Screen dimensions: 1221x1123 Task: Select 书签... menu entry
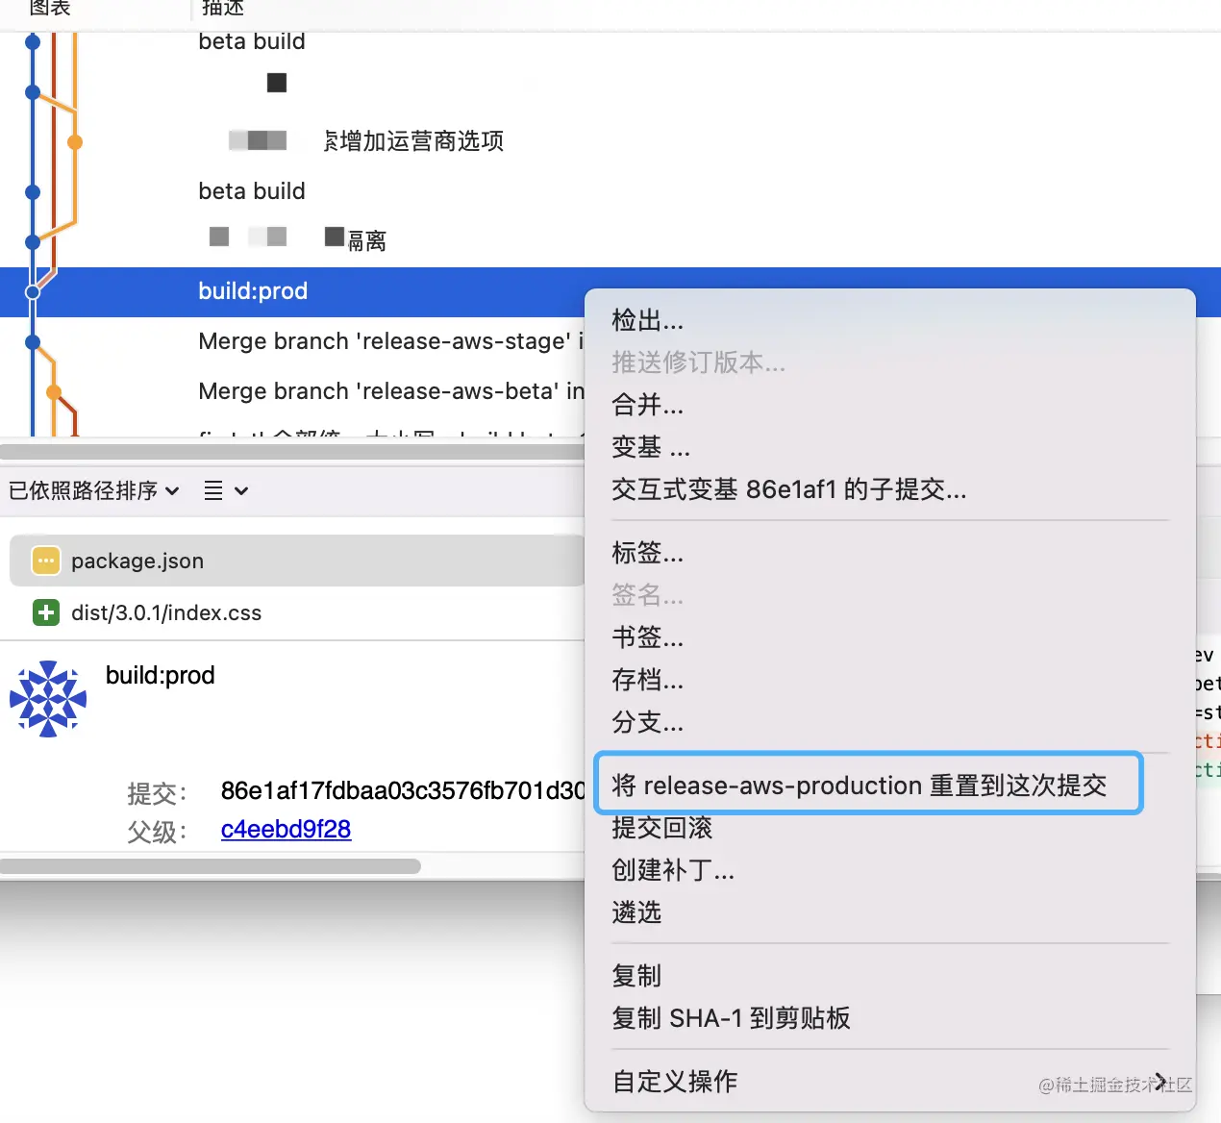[648, 637]
